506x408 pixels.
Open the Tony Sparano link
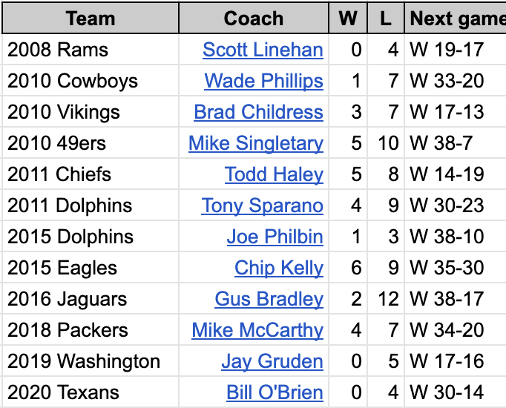pyautogui.click(x=262, y=205)
